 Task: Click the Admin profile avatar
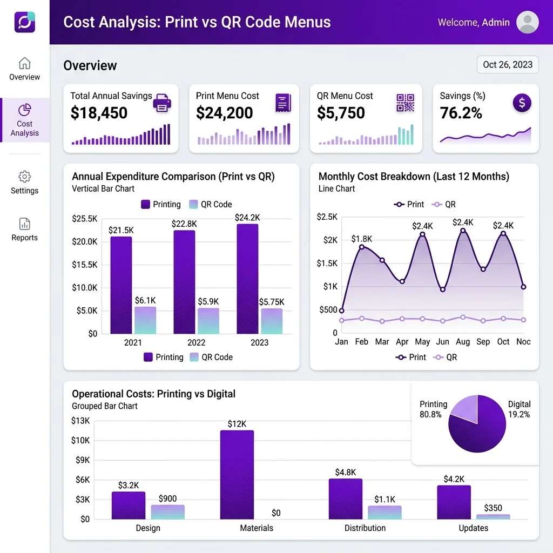click(527, 22)
